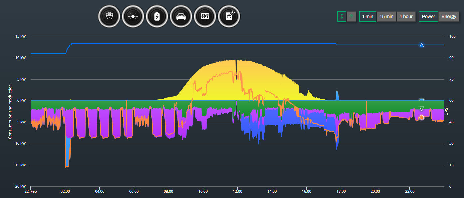
Task: Click the blue triangle SoC marker
Action: [422, 45]
